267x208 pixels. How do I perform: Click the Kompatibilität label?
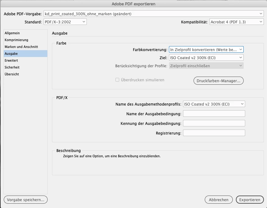[194, 22]
